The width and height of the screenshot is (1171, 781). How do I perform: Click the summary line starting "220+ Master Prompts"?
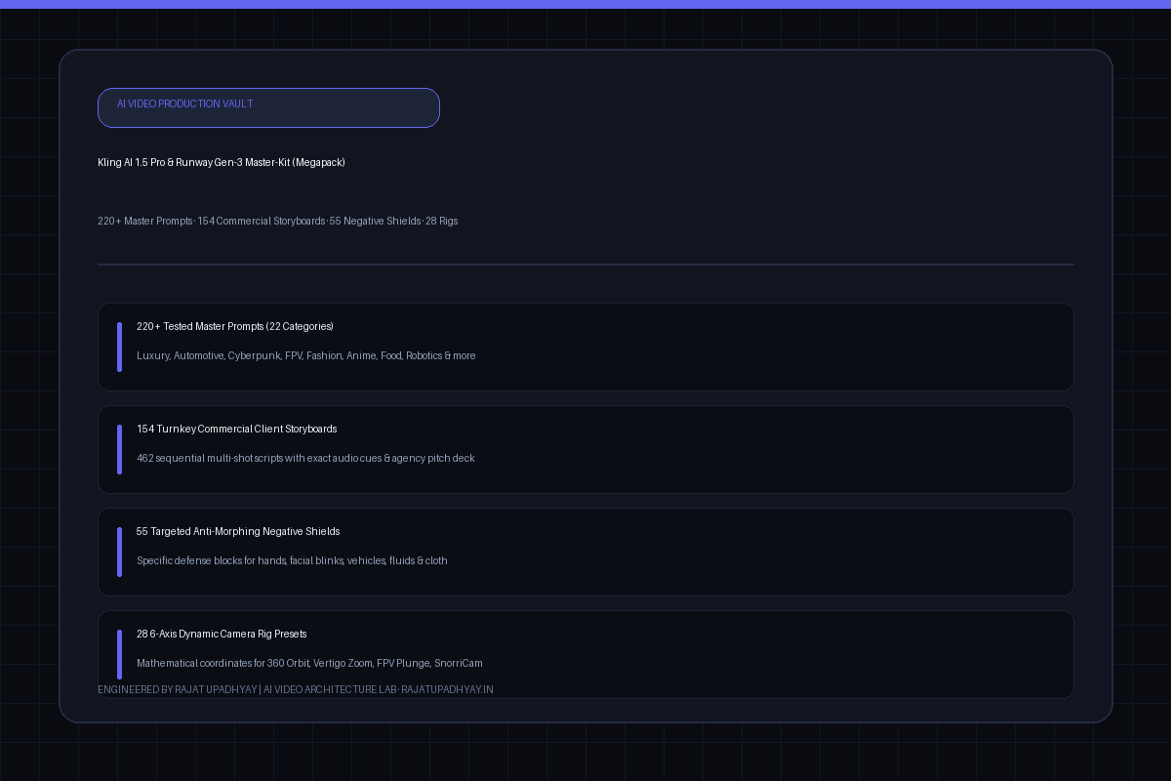click(277, 221)
